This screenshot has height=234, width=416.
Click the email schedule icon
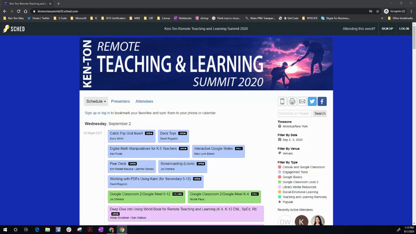click(302, 101)
